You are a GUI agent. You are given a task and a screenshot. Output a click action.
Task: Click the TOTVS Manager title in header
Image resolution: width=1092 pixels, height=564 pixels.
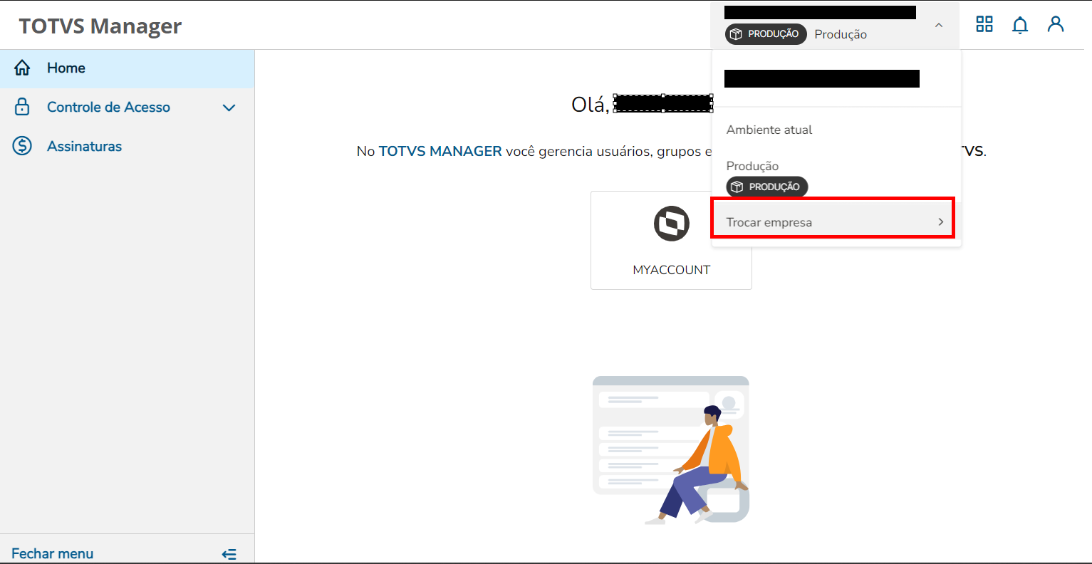click(x=100, y=26)
